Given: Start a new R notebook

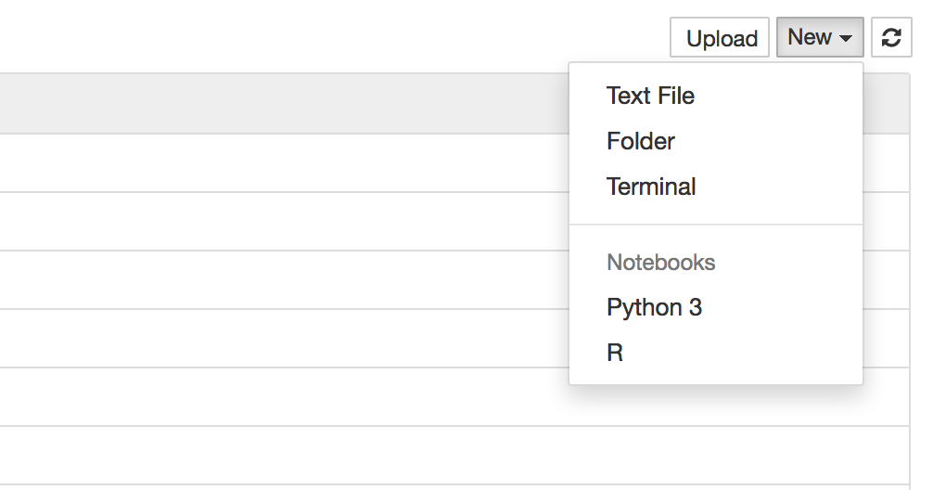Looking at the screenshot, I should [x=615, y=353].
